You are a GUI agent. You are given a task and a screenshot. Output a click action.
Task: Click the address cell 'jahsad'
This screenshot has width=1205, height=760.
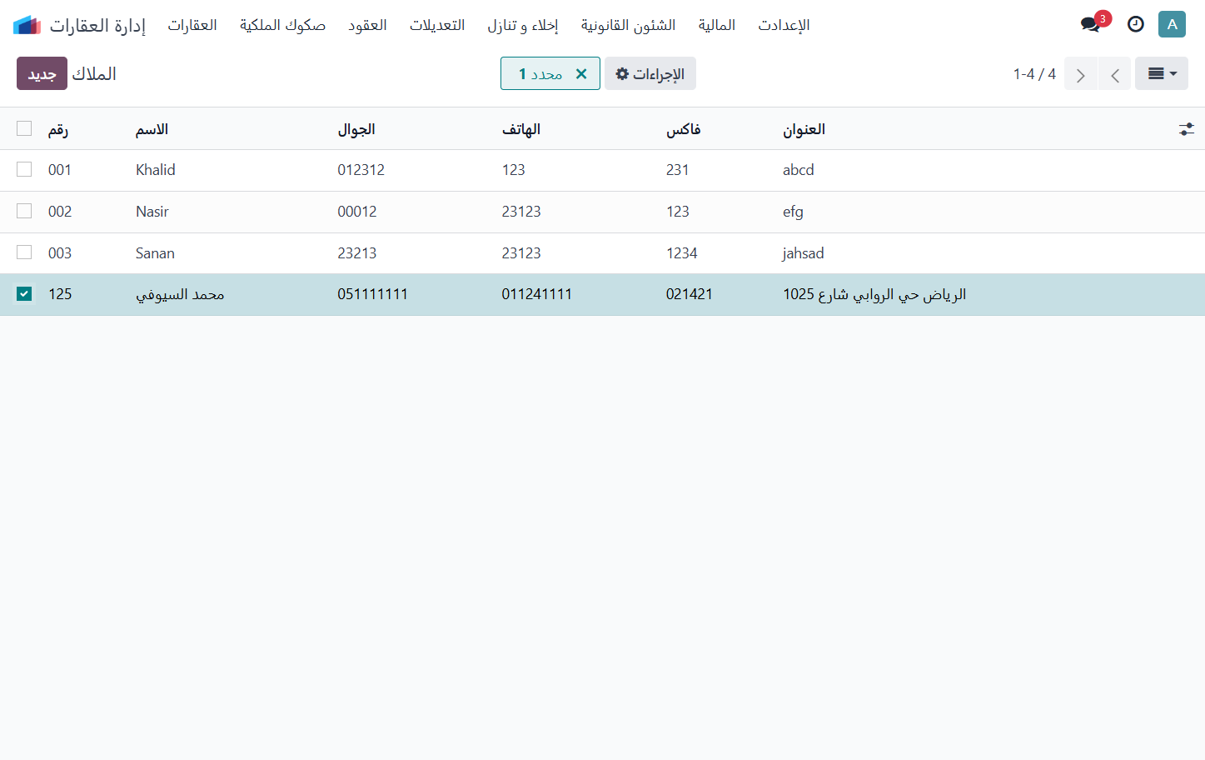tap(803, 253)
